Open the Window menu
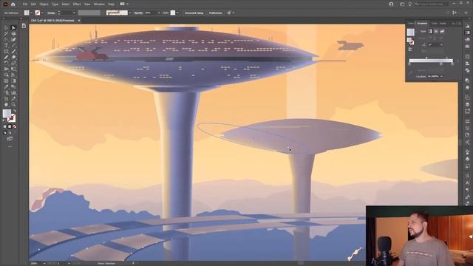The height and width of the screenshot is (266, 473). (x=99, y=4)
